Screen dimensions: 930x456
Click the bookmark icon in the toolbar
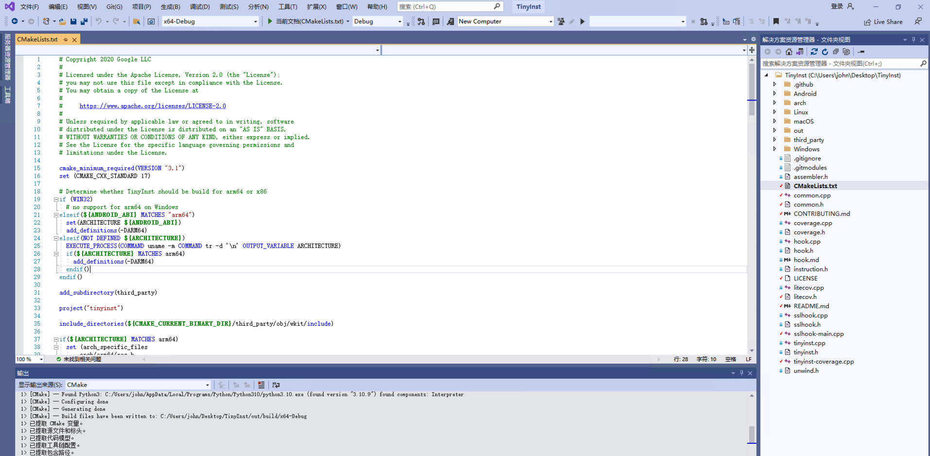(776, 21)
